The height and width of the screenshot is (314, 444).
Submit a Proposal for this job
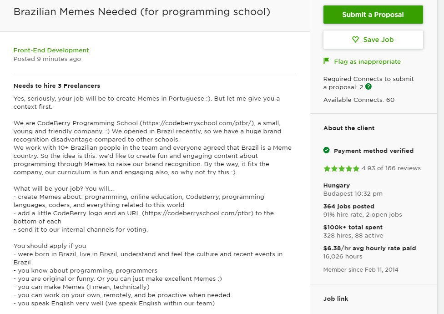pyautogui.click(x=373, y=15)
